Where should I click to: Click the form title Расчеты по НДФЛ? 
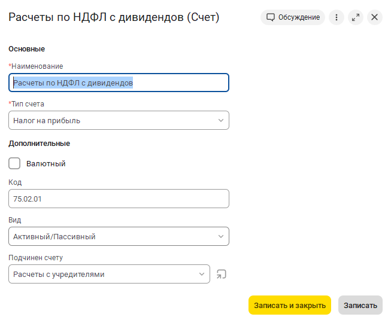point(114,17)
